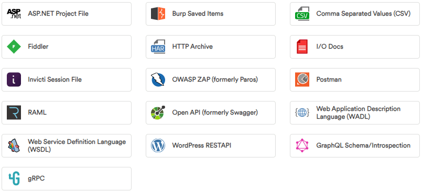Image resolution: width=423 pixels, height=192 pixels.
Task: Click the orange Postman icon
Action: (x=302, y=80)
